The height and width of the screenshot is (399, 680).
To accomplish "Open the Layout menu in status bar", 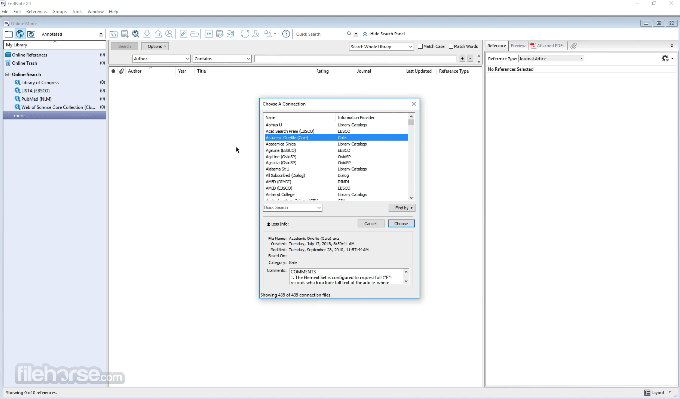I will pyautogui.click(x=658, y=393).
